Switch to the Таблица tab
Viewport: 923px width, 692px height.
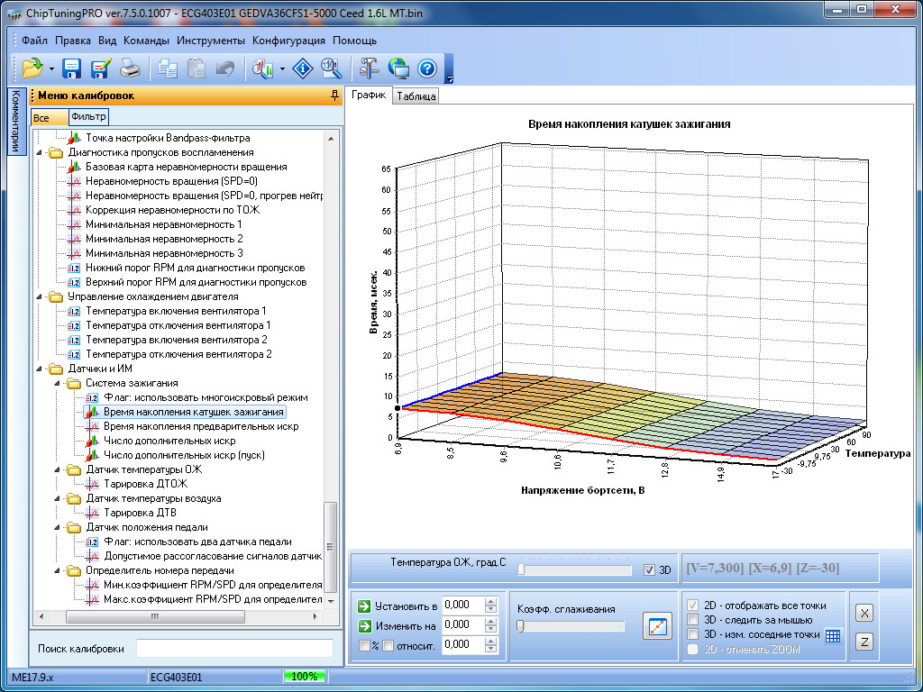point(416,96)
